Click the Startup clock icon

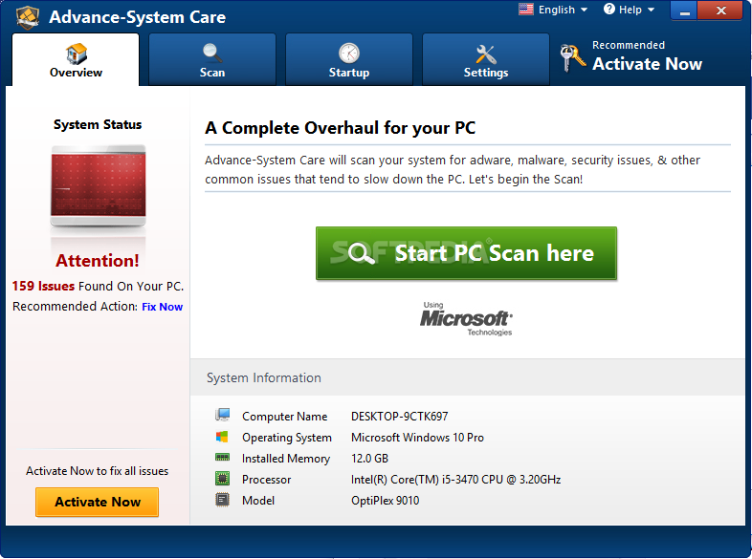coord(348,54)
